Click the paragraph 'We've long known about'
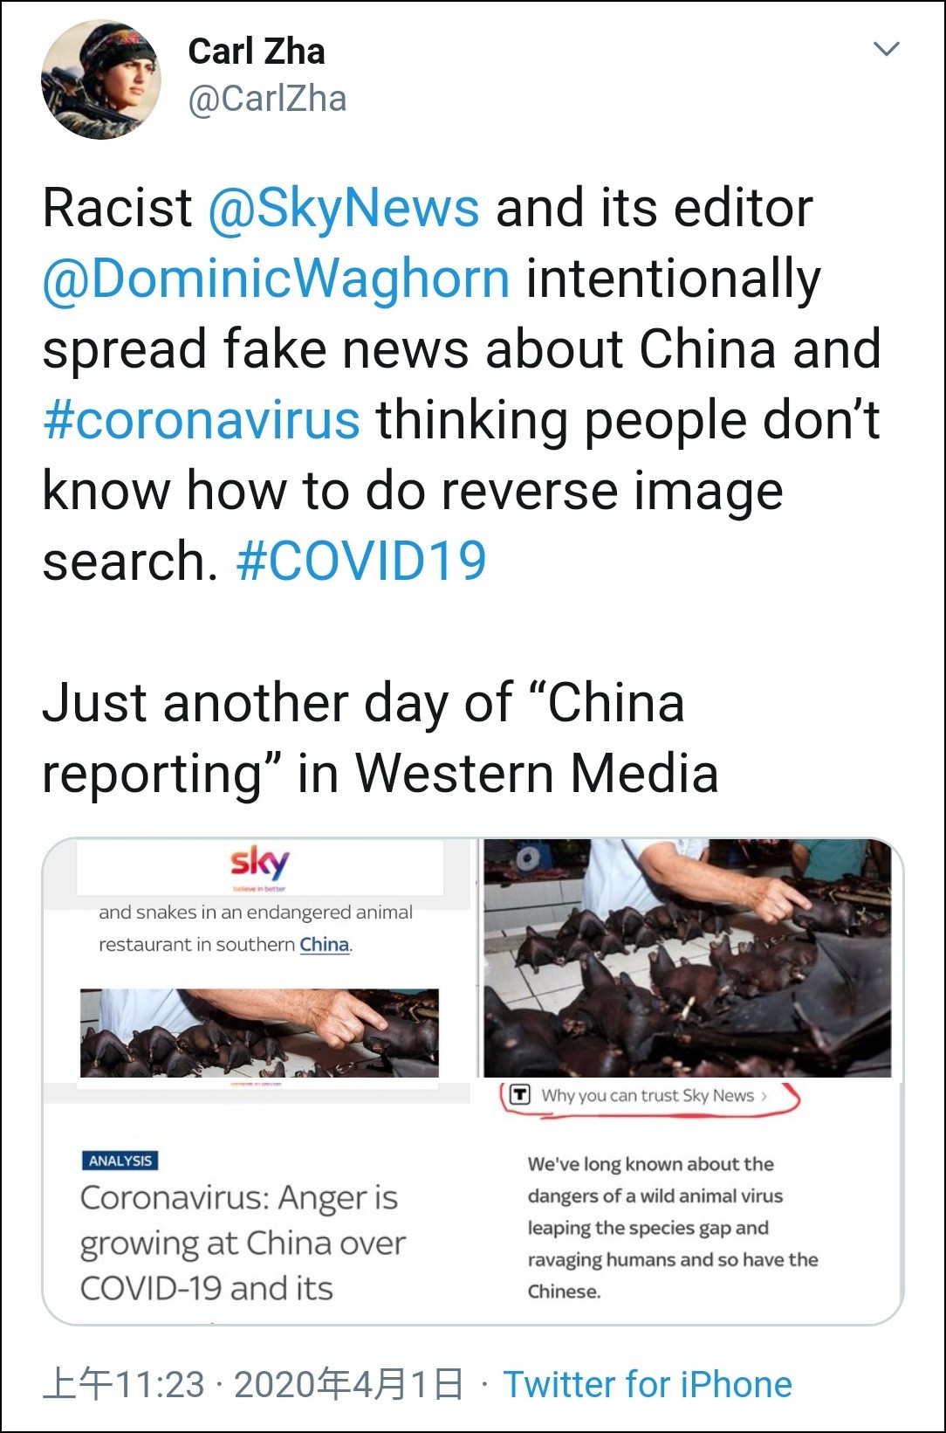Screen dimensions: 946x1433 (x=673, y=1228)
